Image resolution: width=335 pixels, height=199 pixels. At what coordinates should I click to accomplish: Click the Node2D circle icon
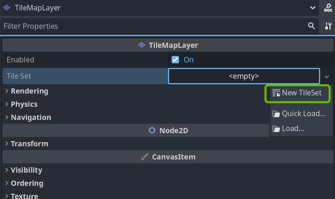click(152, 131)
